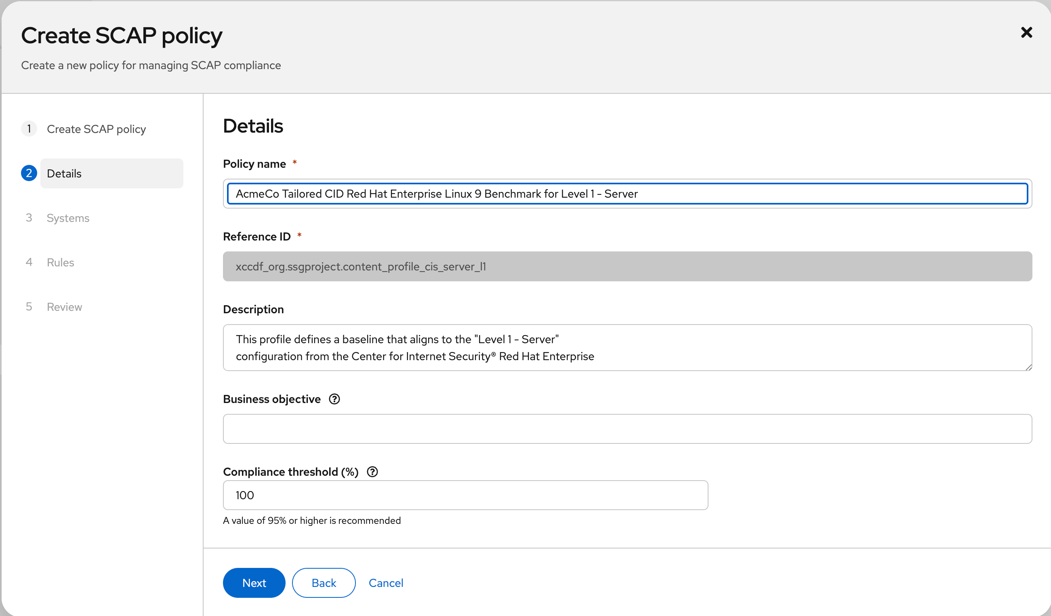
Task: Focus the Business objective input
Action: point(627,428)
